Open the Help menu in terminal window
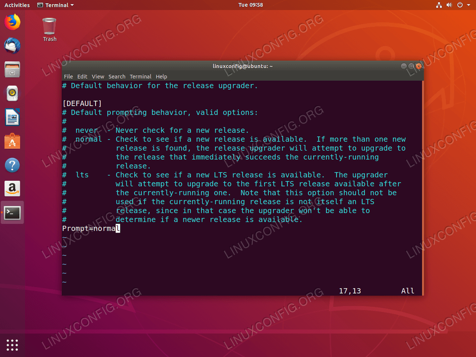 click(x=161, y=76)
